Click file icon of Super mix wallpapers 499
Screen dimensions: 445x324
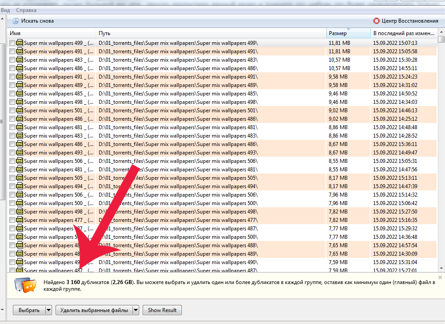[x=20, y=43]
